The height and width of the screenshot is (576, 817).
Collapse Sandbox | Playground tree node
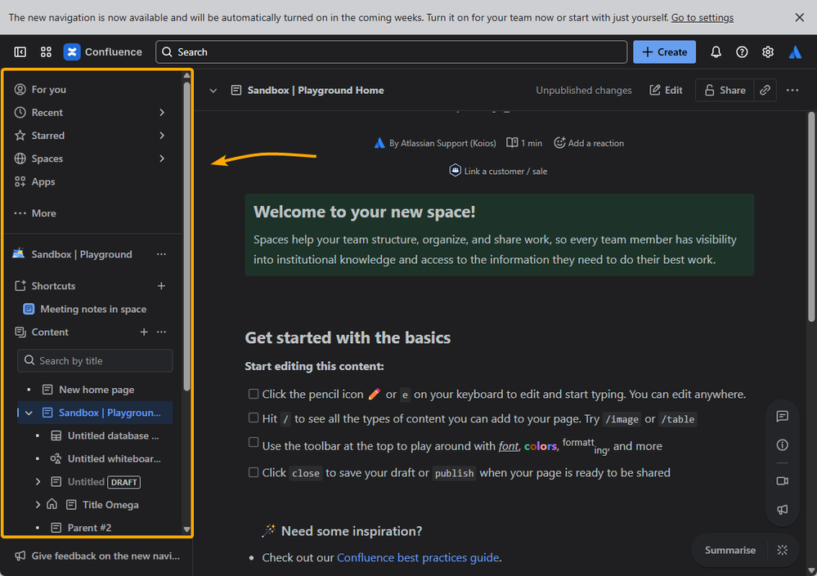(x=29, y=413)
